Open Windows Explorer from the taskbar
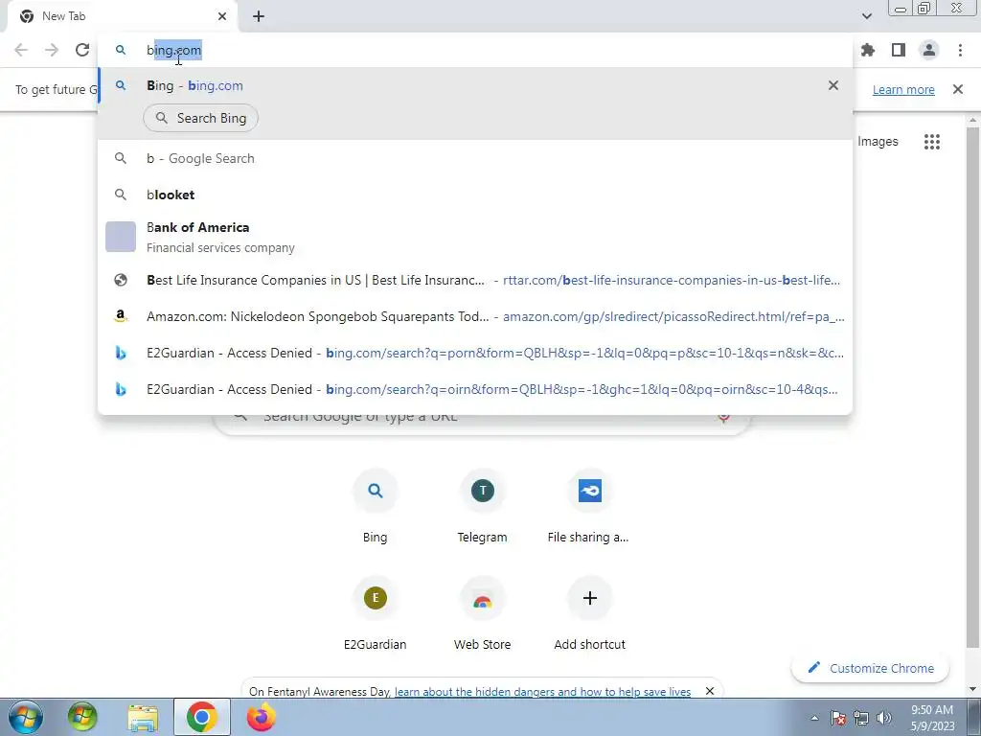981x736 pixels. [143, 717]
